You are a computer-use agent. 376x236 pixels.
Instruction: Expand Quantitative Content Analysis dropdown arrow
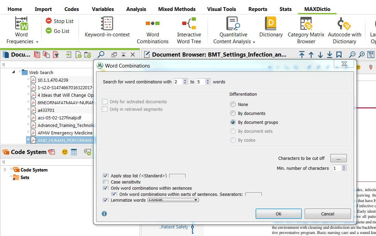click(254, 42)
